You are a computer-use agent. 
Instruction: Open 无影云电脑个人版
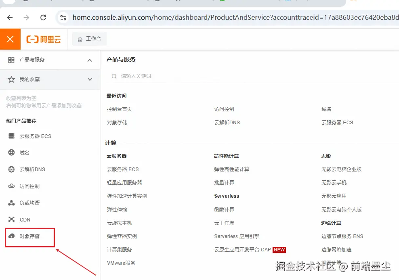pyautogui.click(x=341, y=209)
